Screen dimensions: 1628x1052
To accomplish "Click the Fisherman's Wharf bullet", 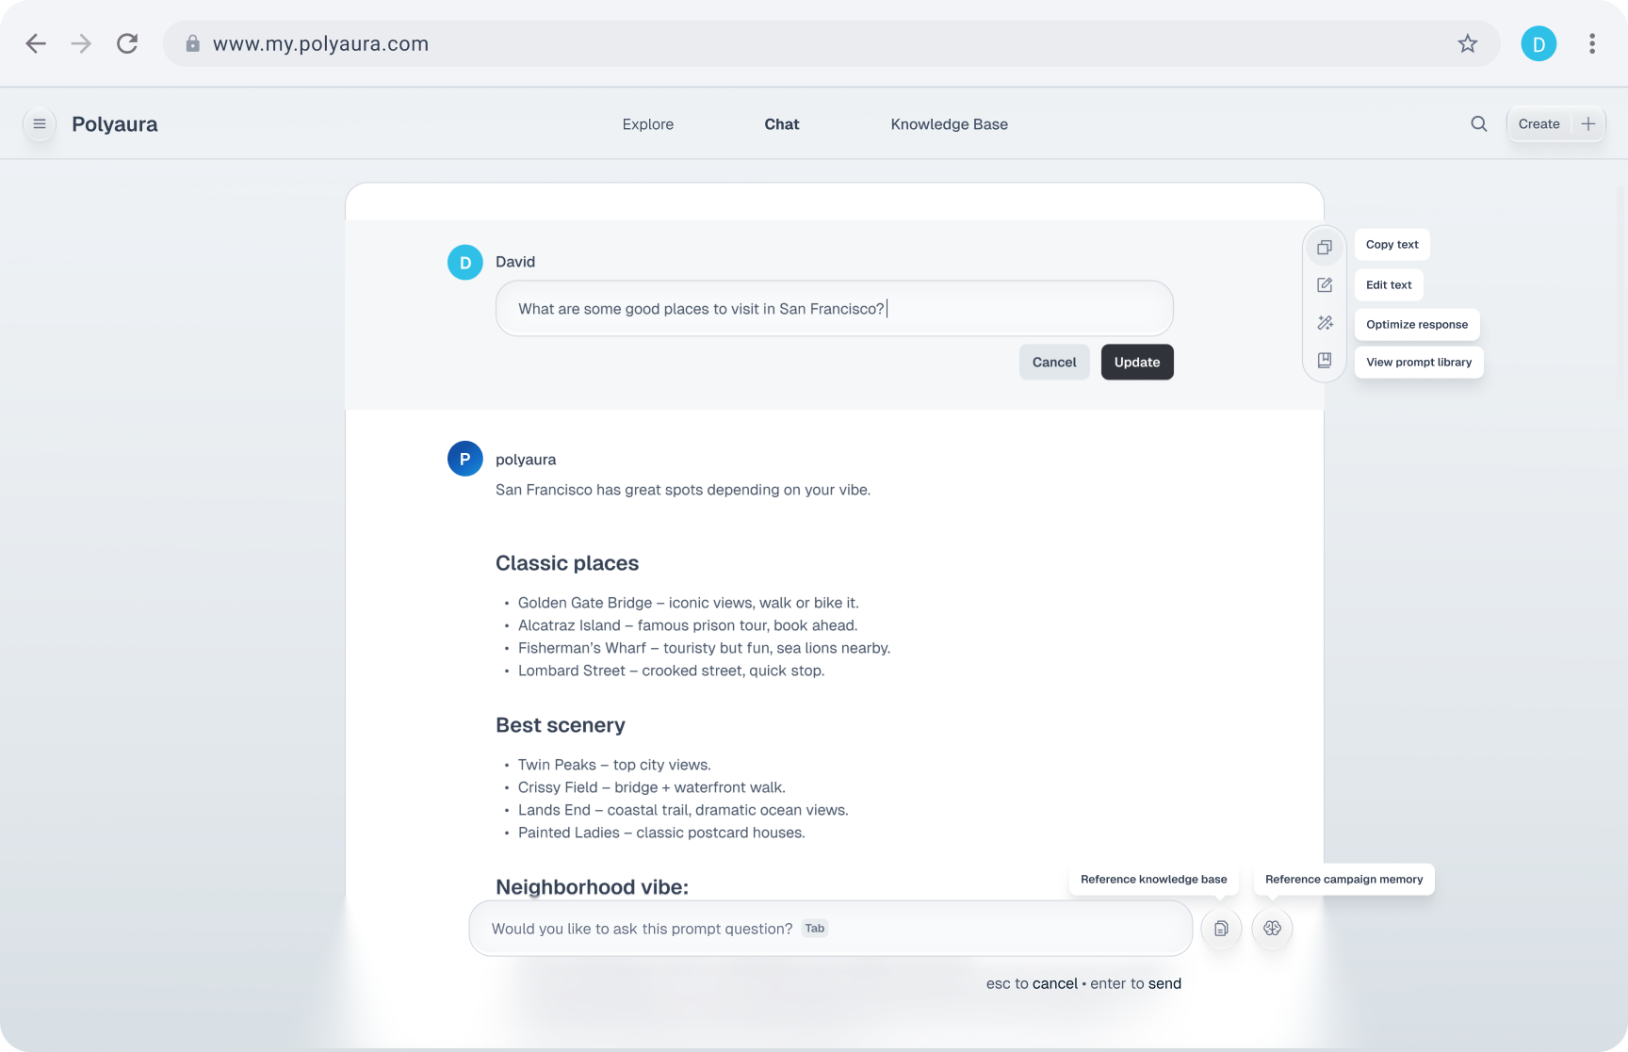I will click(704, 648).
